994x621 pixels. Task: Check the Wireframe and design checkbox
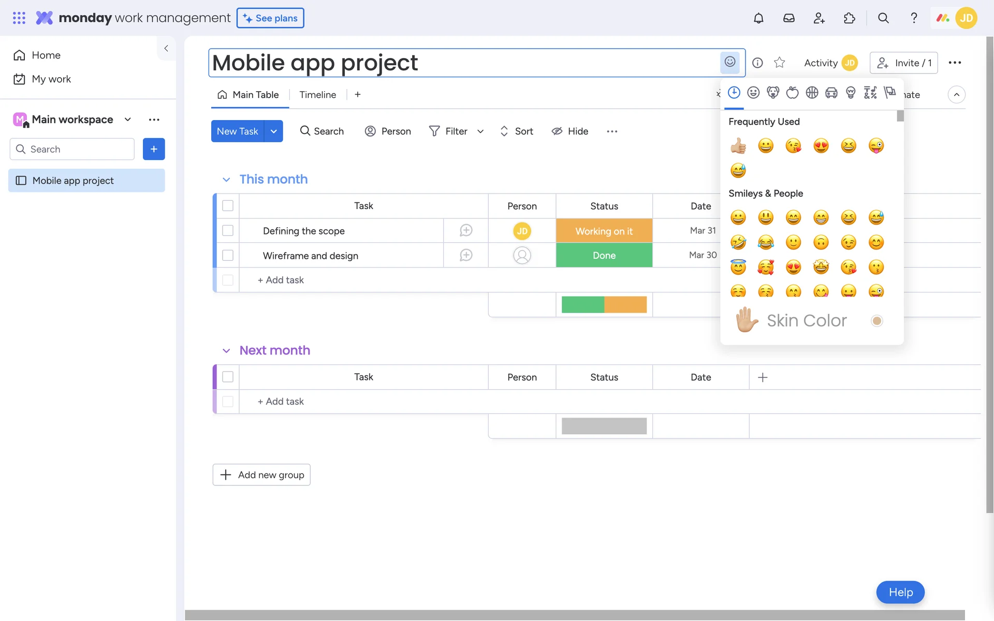[x=228, y=256]
